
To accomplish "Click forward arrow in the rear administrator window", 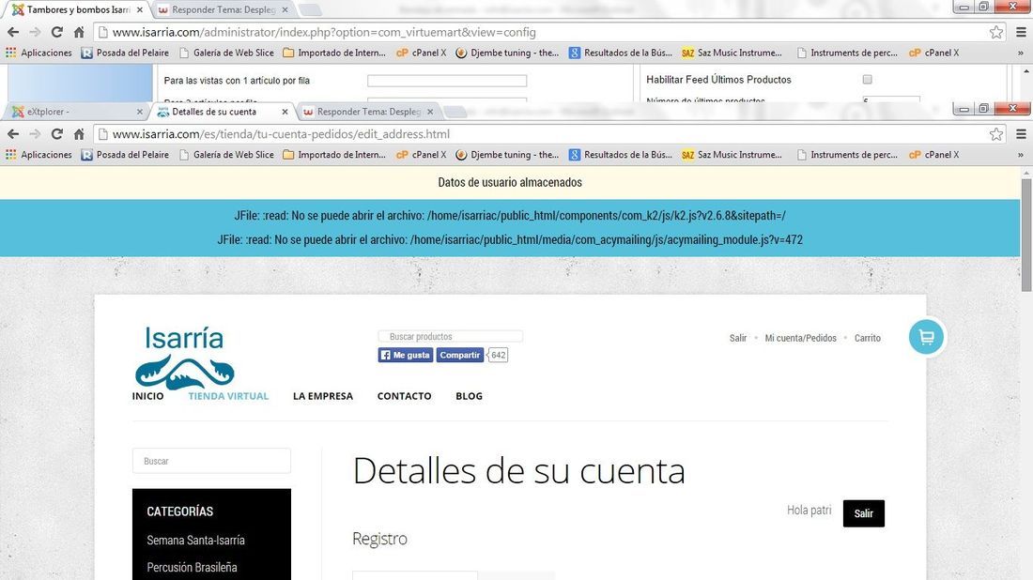I will (x=35, y=32).
